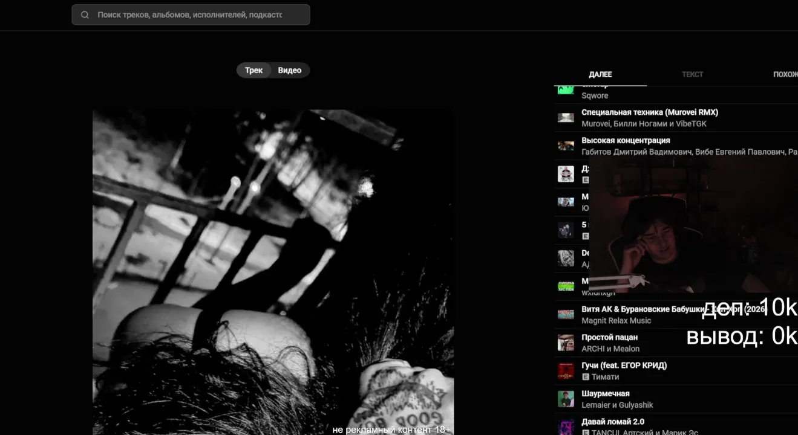This screenshot has width=798, height=435.
Task: Play the track Шаурмечная
Action: click(606, 394)
